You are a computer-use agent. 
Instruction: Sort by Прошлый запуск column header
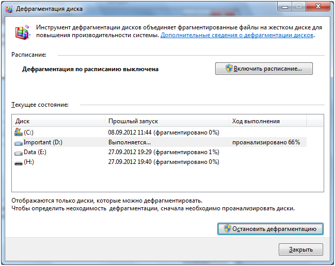click(x=166, y=121)
